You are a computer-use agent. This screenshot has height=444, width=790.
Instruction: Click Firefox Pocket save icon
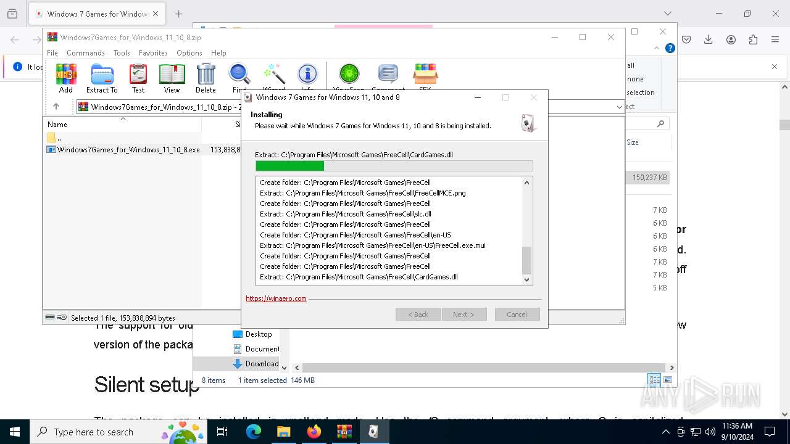click(686, 39)
